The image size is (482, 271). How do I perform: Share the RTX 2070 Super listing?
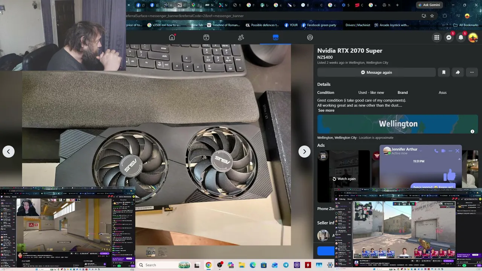[x=458, y=72]
